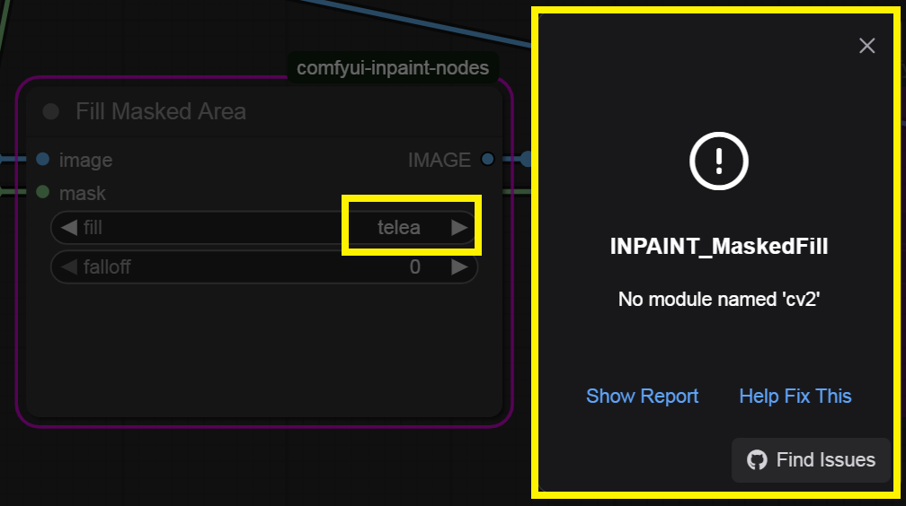Click the comfyui-inpaint-nodes badge label
Screen dimensions: 906x506
pyautogui.click(x=393, y=68)
